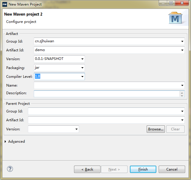191x180 pixels.
Task: Open the Compiler Level dropdown arrow
Action: (x=82, y=77)
